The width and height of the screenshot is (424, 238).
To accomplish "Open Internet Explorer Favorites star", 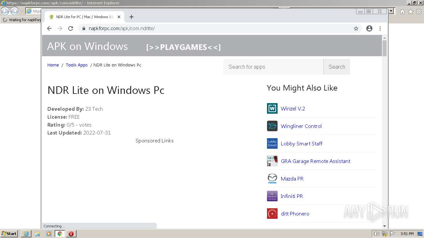I will tap(410, 12).
